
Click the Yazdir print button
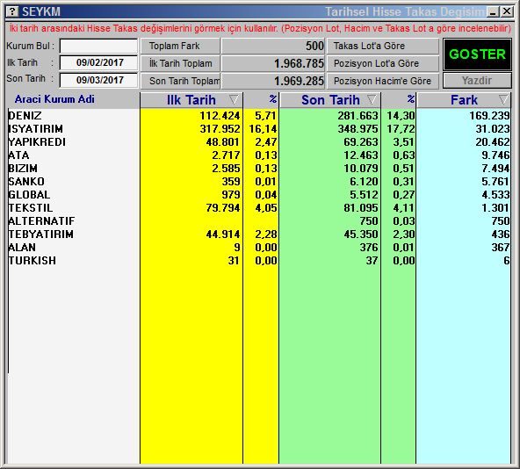[x=477, y=81]
